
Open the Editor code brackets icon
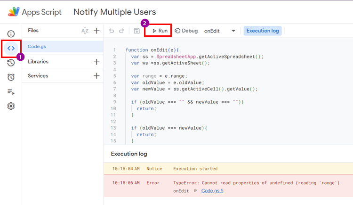tap(11, 48)
